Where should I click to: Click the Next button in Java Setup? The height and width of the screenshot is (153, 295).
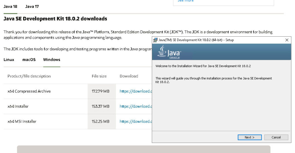[249, 137]
